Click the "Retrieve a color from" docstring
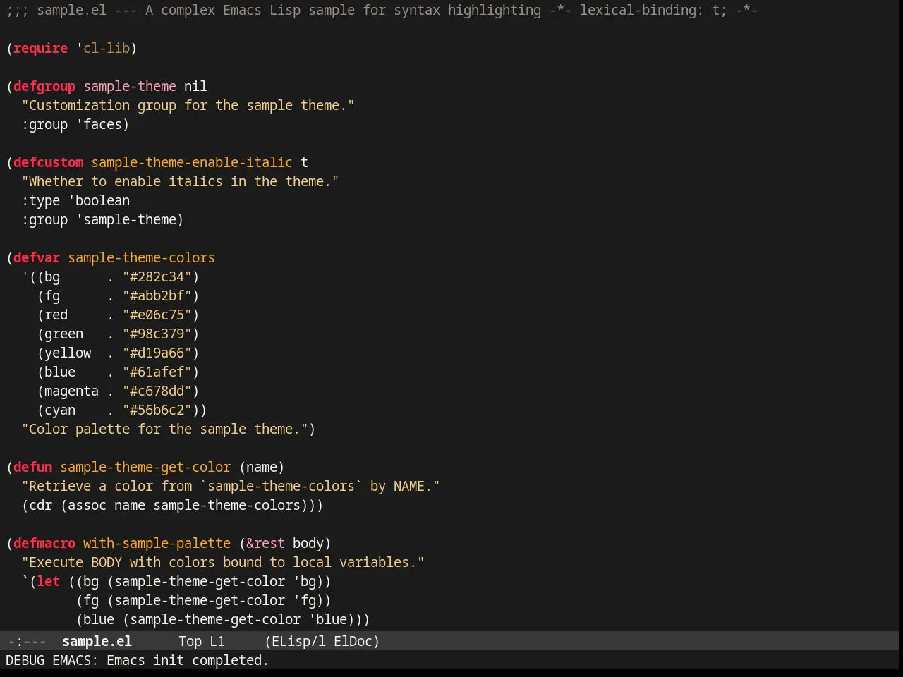 click(231, 486)
